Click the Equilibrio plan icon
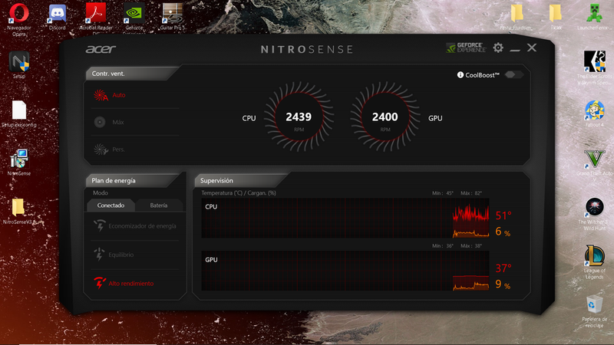The height and width of the screenshot is (345, 614). click(x=99, y=255)
